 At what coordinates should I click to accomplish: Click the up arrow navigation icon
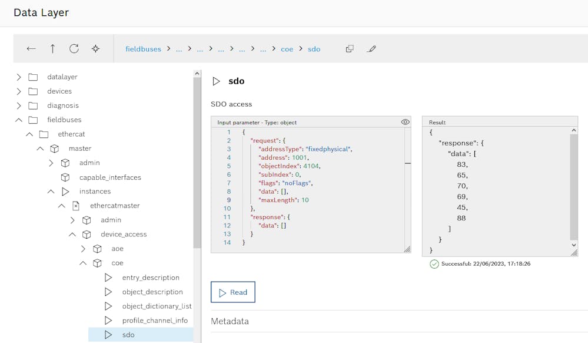tap(52, 49)
